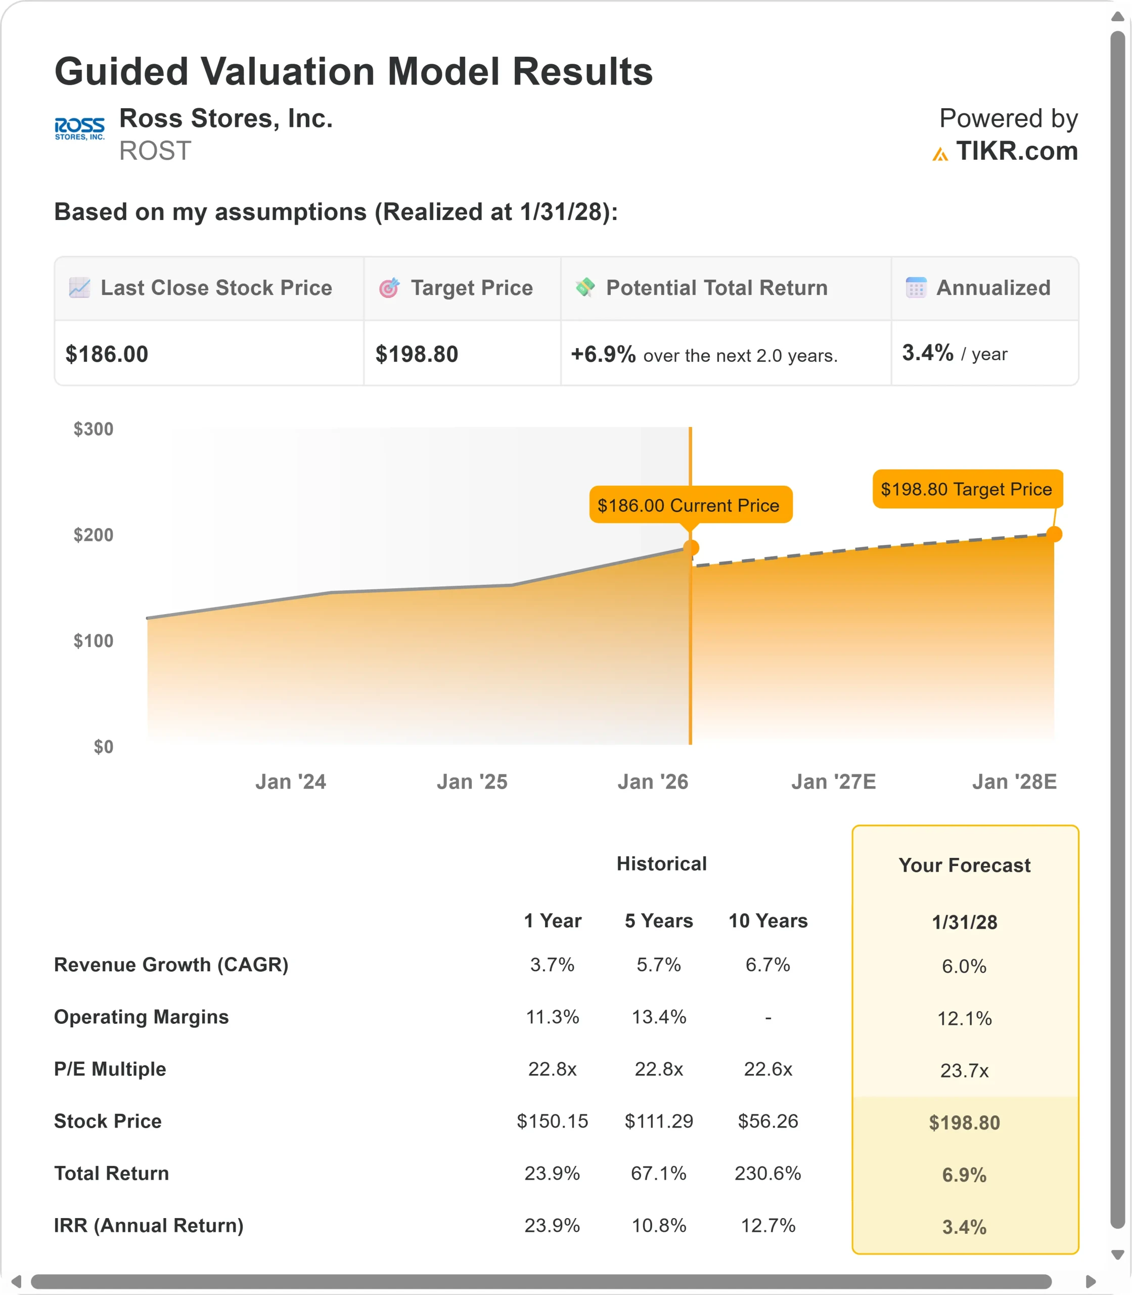Click the horizontal scrollbar thumb
Viewport: 1132px width, 1295px height.
tap(541, 1281)
